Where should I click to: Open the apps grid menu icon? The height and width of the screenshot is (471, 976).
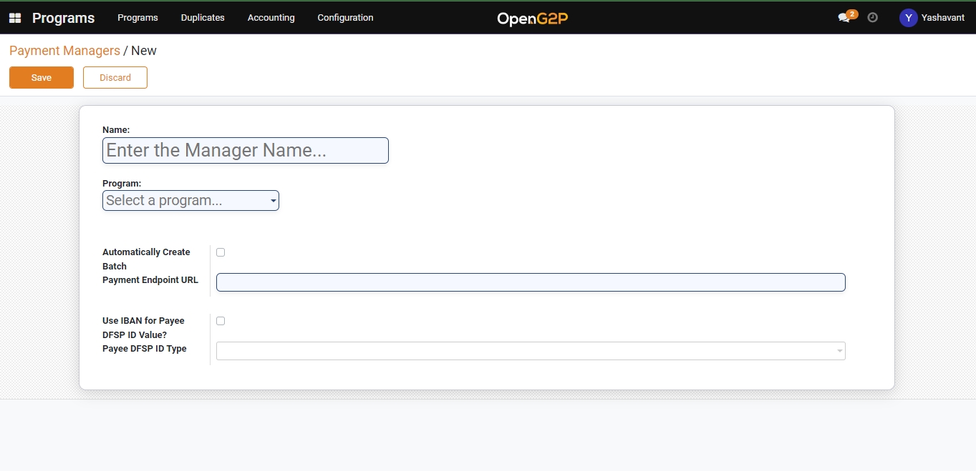pos(14,18)
